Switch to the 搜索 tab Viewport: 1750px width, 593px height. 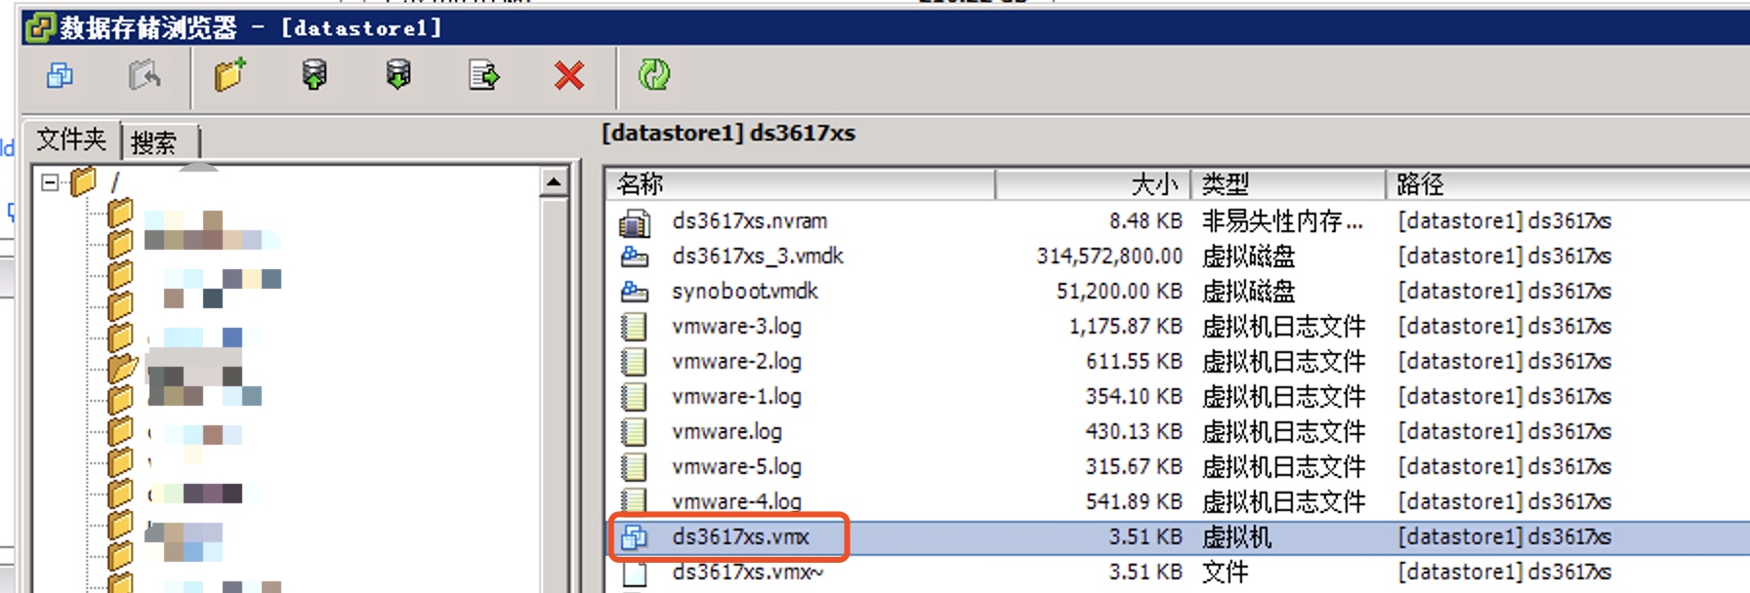(x=154, y=142)
